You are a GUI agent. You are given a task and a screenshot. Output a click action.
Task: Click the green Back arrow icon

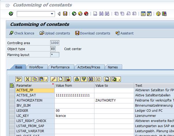click(74, 14)
